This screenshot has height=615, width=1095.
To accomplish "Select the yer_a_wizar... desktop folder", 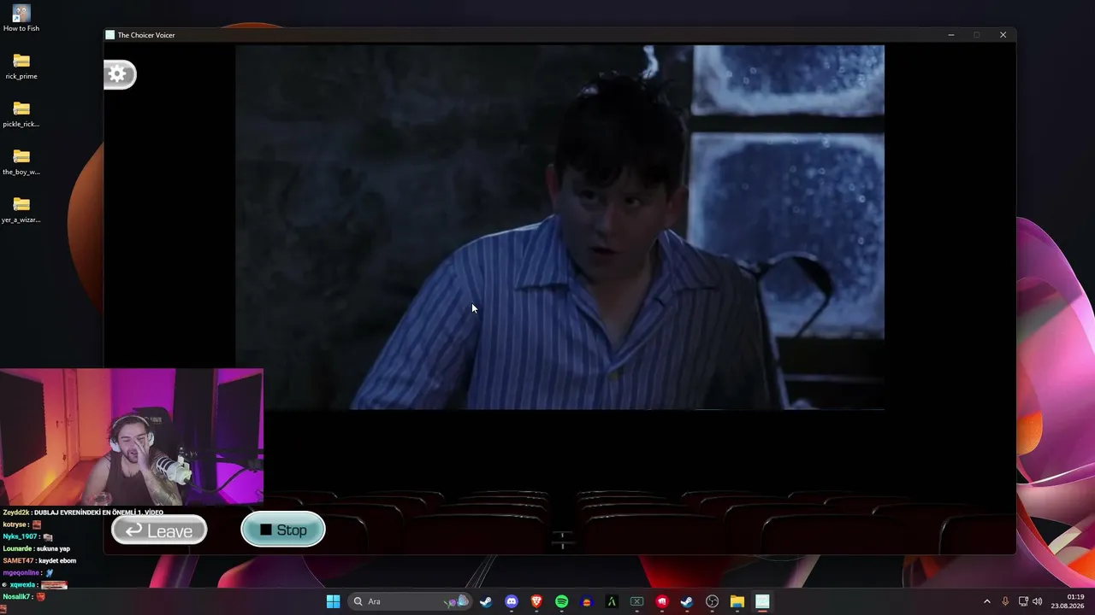I will 21,209.
